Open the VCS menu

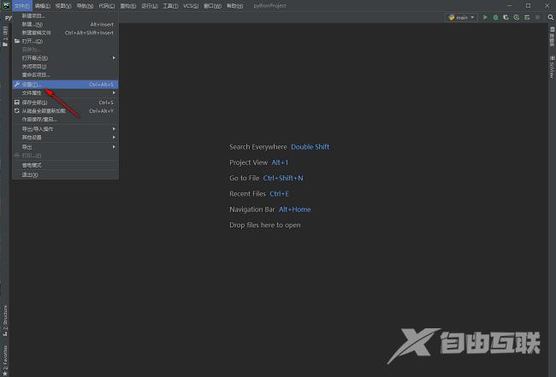[x=191, y=5]
